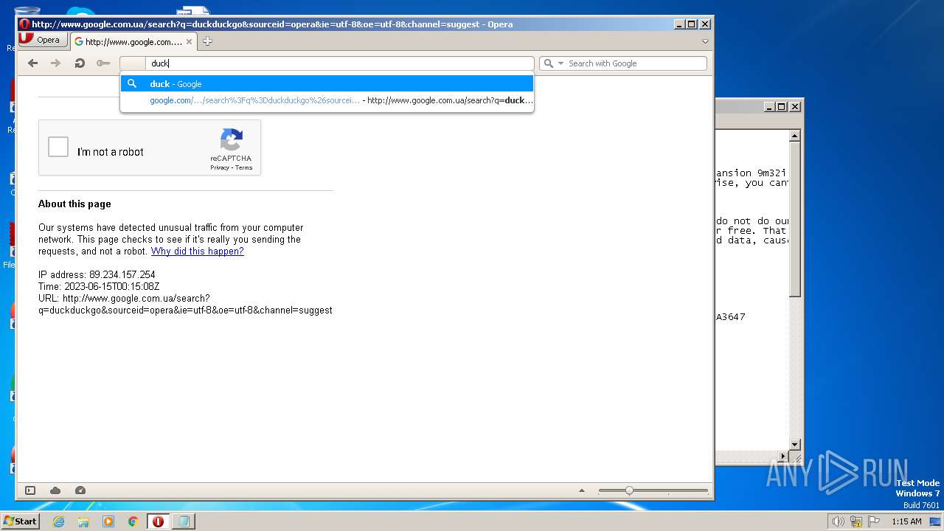Open the search engine dropdown arrow

(560, 63)
